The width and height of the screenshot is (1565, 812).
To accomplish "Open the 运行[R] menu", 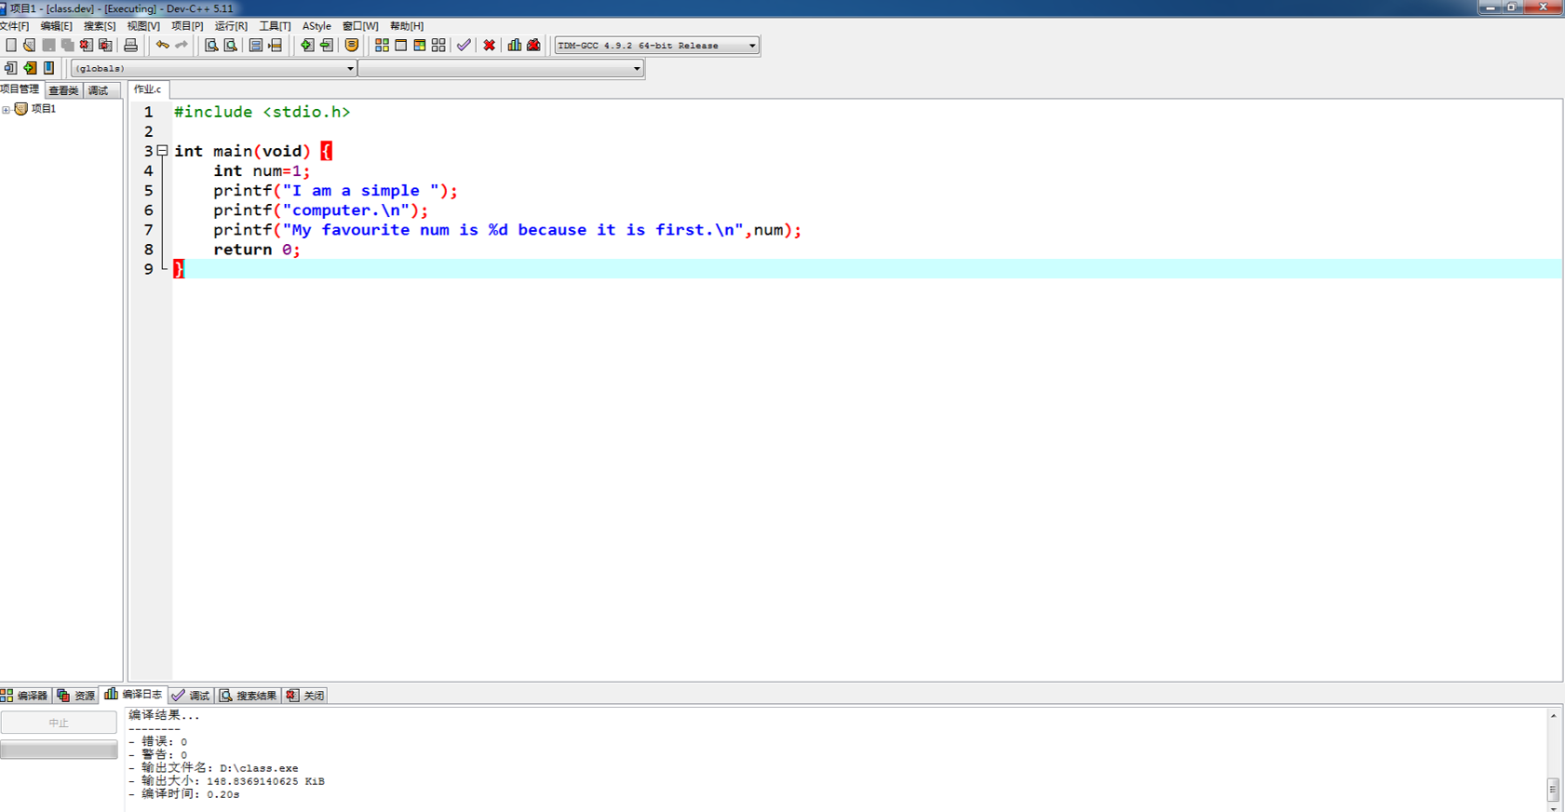I will 231,26.
